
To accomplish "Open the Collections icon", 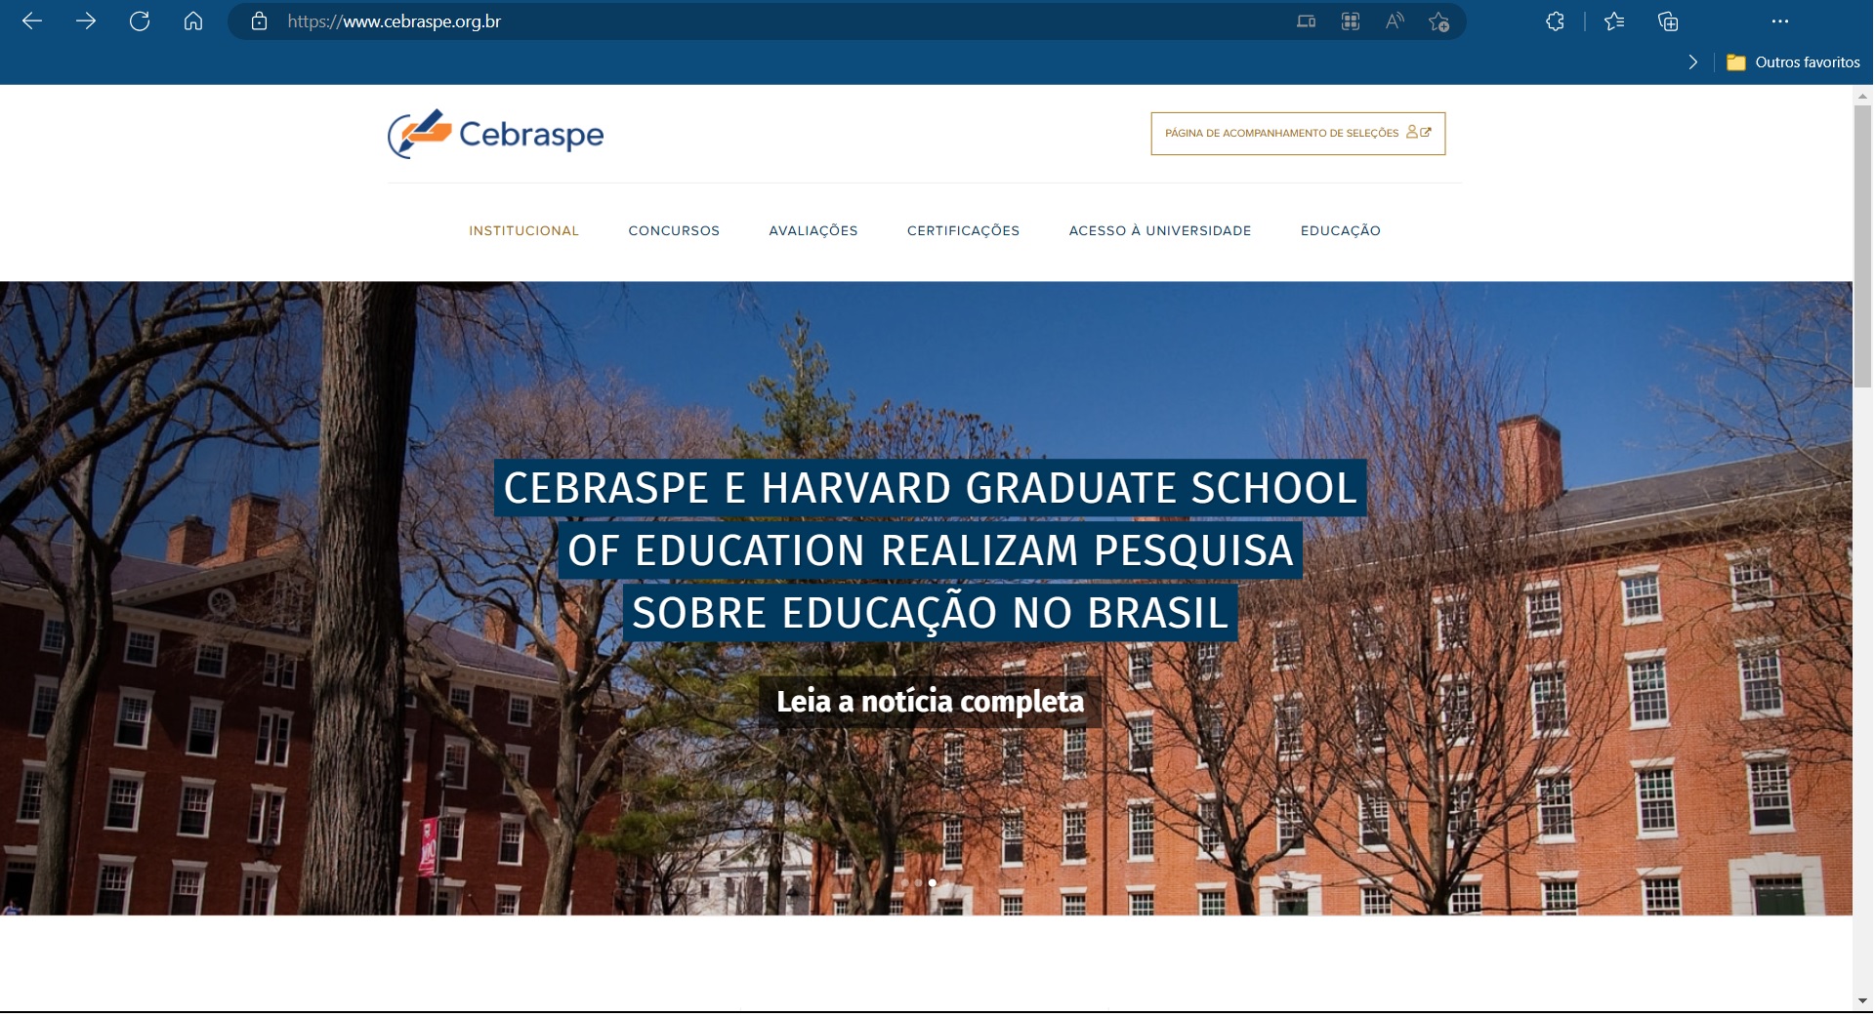I will (x=1668, y=21).
